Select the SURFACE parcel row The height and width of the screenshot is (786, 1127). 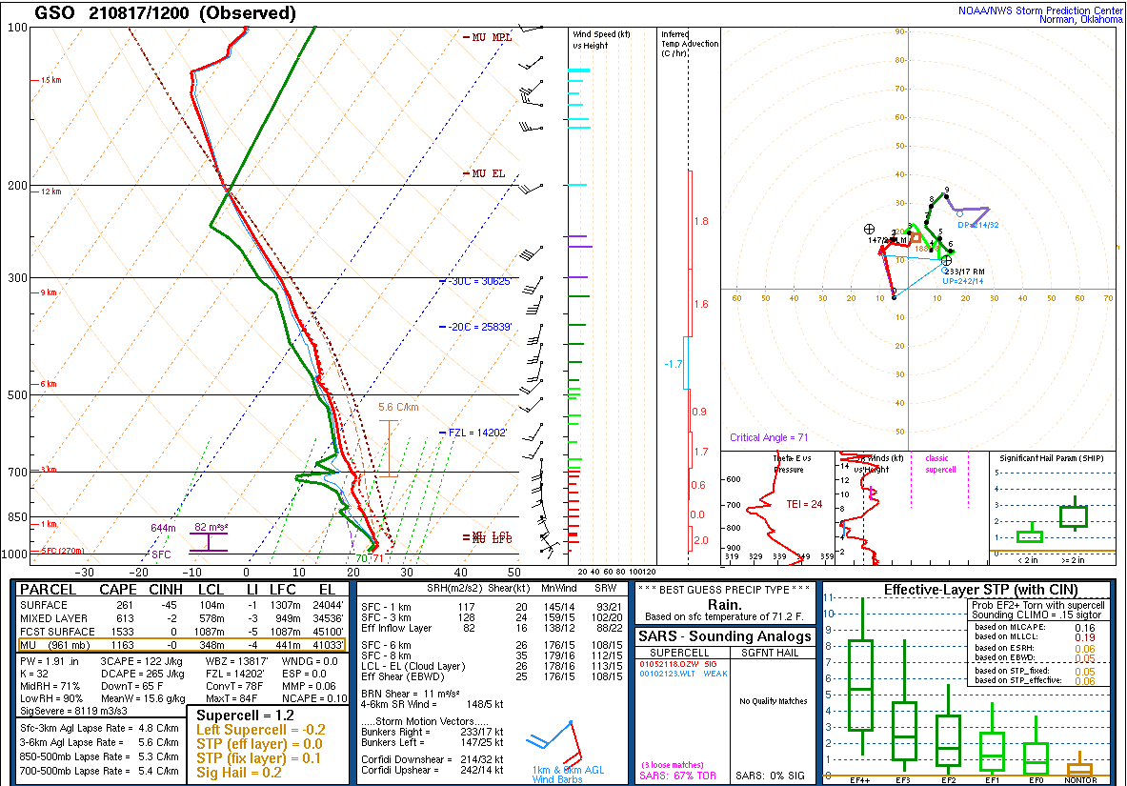[x=179, y=605]
